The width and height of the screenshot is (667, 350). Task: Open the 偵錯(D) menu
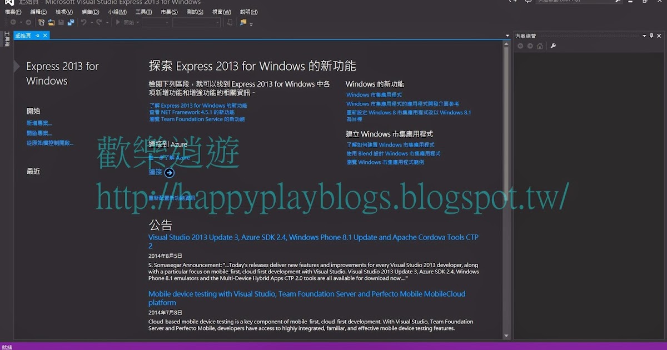[x=90, y=12]
